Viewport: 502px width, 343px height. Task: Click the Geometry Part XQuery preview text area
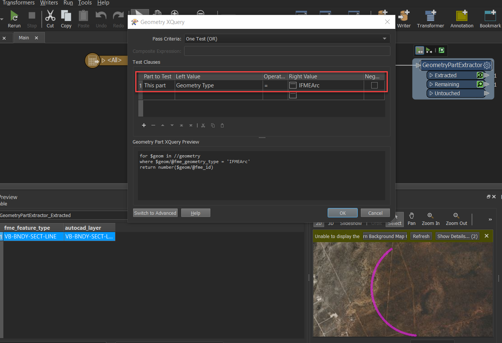(262, 175)
